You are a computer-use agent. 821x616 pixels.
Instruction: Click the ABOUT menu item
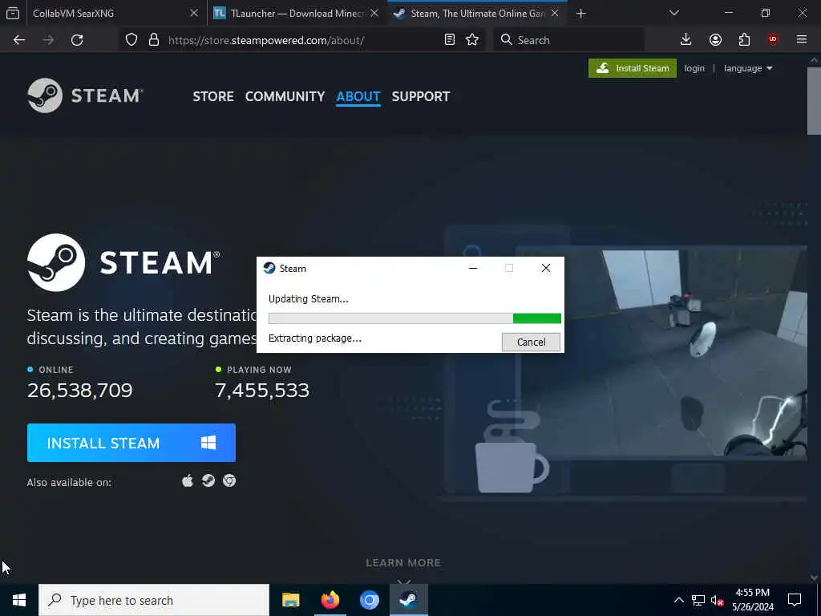click(358, 96)
